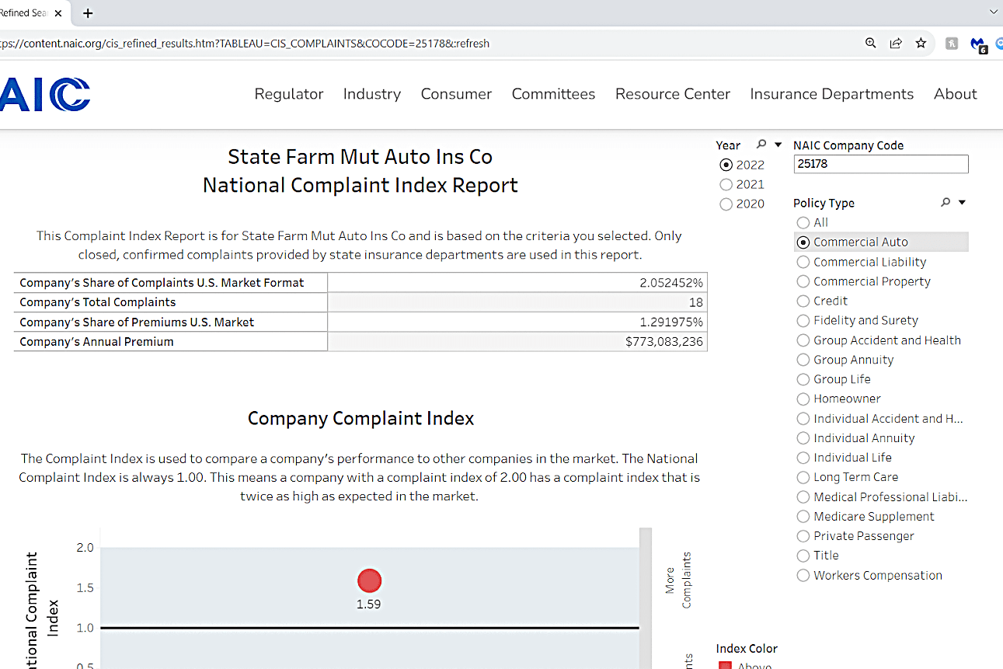Click the 1.291975% premiums share value

672,322
